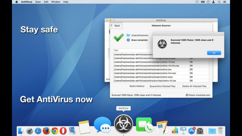Open the App Store Dock icon
This screenshot has width=242, height=136.
(192, 131)
